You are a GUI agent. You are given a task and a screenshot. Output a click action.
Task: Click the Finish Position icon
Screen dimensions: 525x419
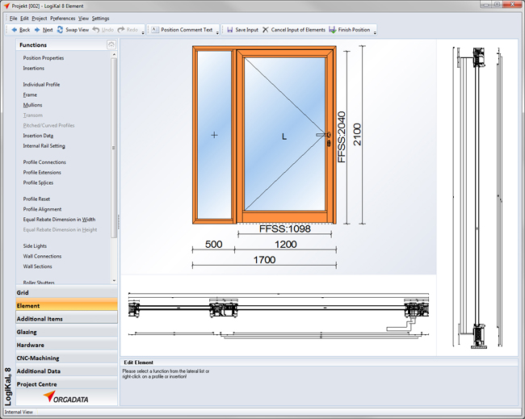[x=332, y=30]
